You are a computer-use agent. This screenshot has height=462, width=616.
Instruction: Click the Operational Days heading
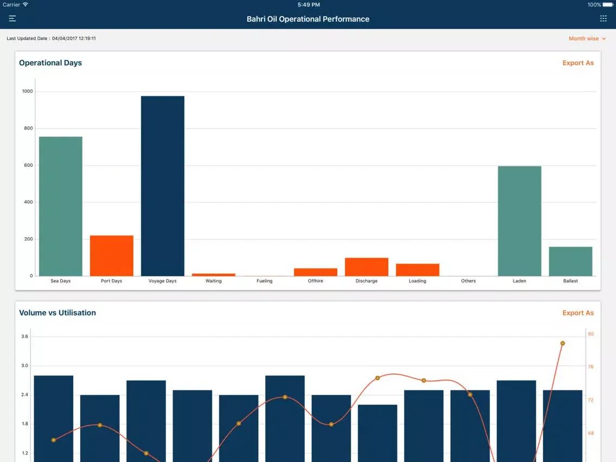tap(50, 63)
